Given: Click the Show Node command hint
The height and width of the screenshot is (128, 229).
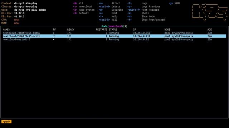Looking at the screenshot, I should point(141,16).
